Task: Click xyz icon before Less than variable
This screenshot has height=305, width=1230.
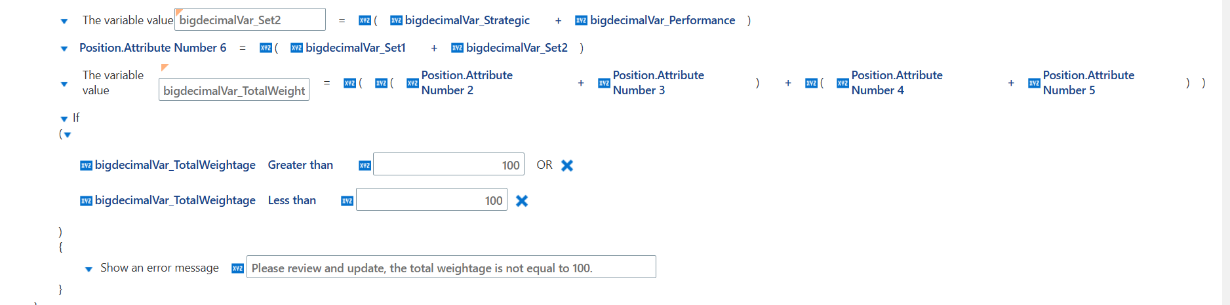Action: click(x=86, y=201)
